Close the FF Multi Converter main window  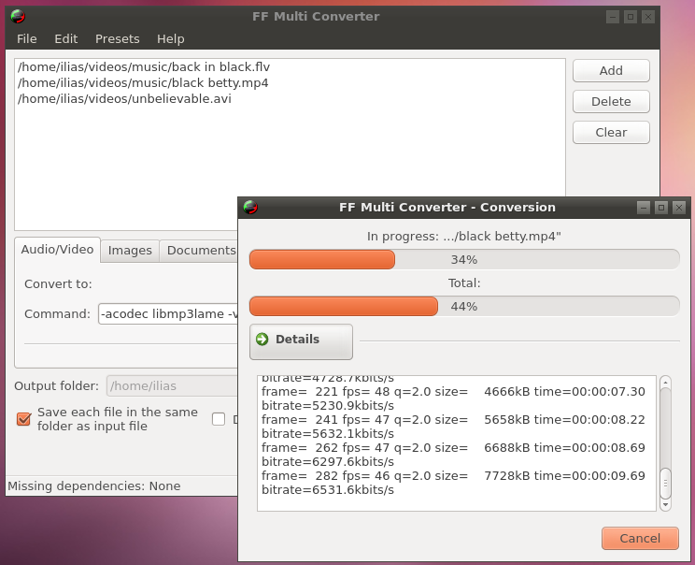pos(648,17)
